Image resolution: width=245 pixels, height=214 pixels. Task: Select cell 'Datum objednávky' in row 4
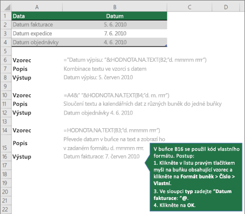tap(37, 42)
